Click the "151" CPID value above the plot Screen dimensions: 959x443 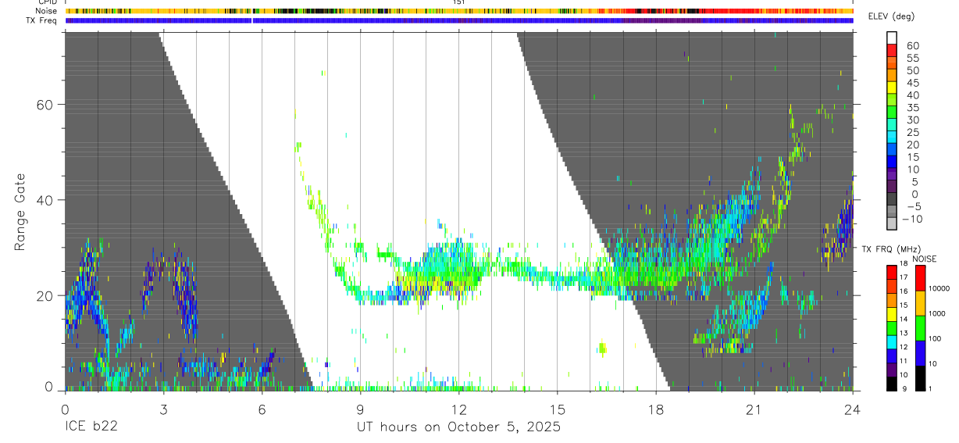coord(459,2)
